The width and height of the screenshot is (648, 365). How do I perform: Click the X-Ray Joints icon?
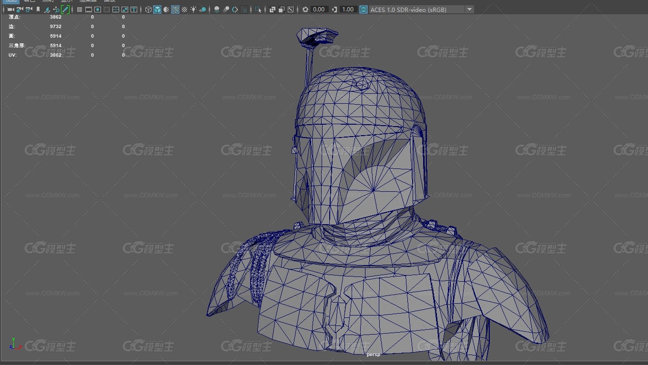291,10
